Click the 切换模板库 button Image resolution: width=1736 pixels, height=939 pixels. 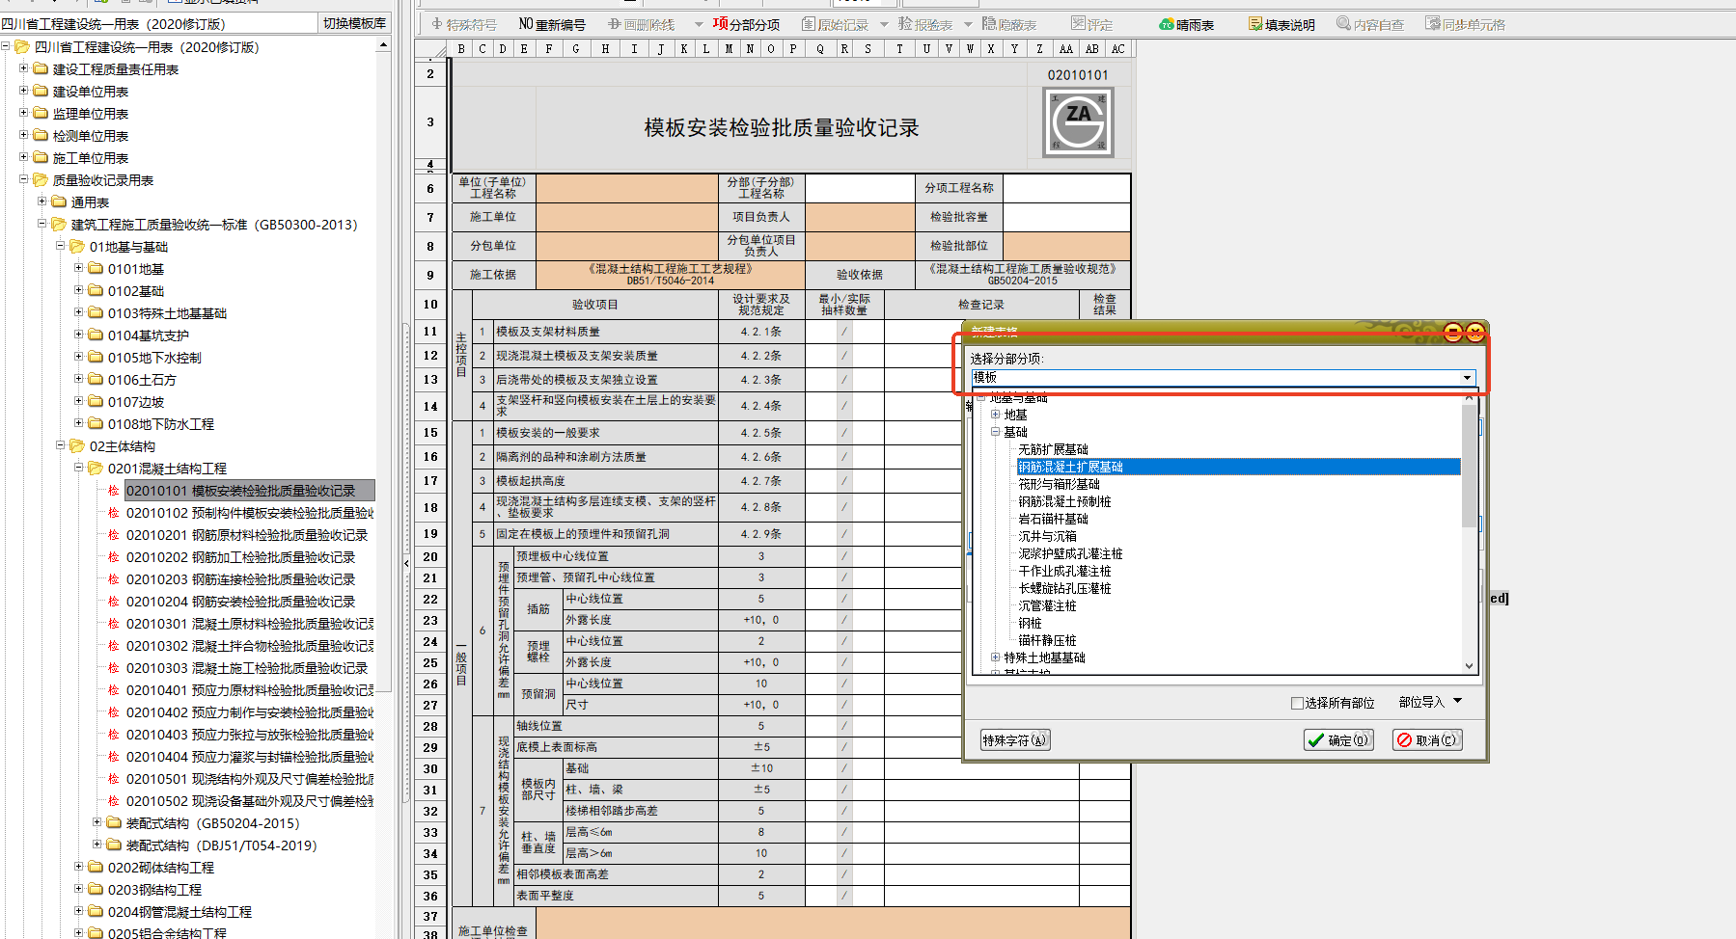click(354, 23)
